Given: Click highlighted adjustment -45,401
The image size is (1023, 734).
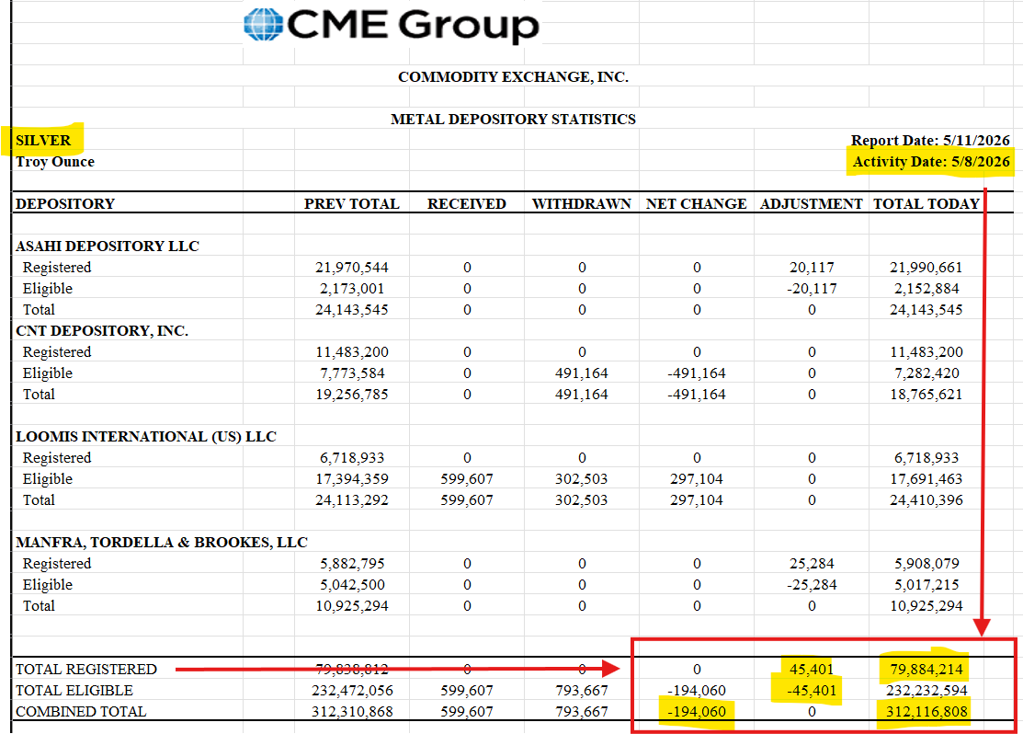Looking at the screenshot, I should pos(811,690).
